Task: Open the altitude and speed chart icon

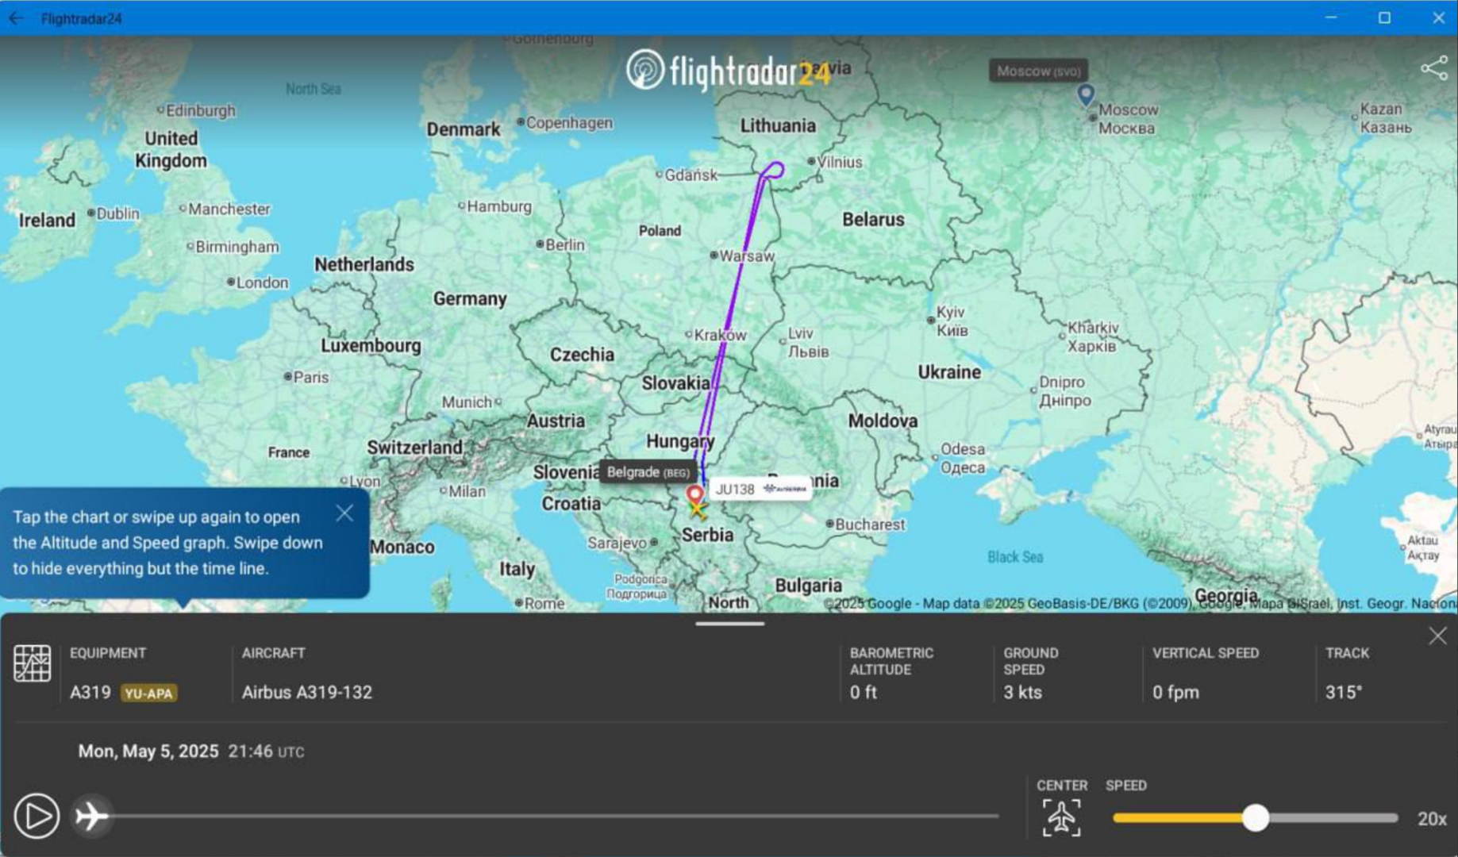Action: tap(32, 663)
